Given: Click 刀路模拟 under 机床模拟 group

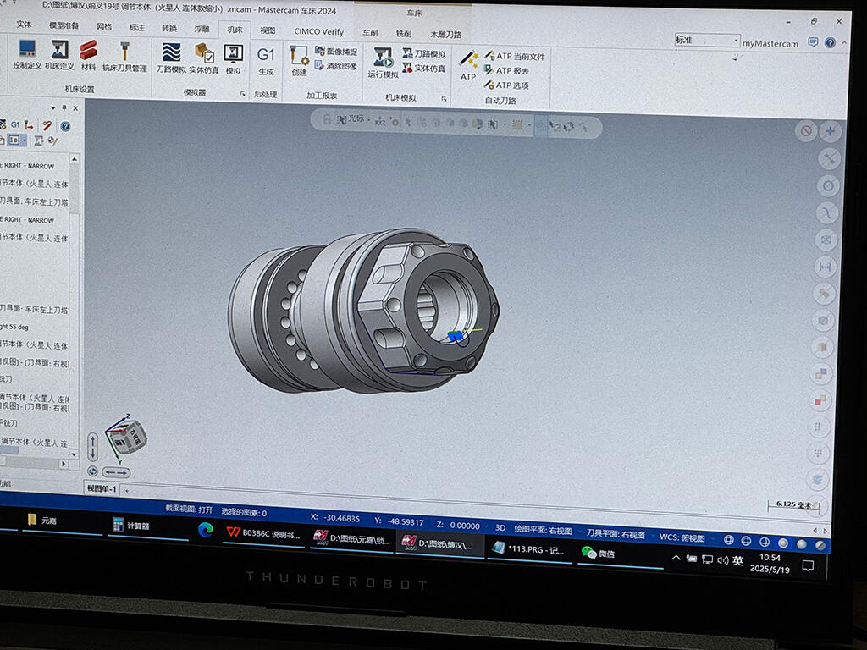Looking at the screenshot, I should 424,53.
